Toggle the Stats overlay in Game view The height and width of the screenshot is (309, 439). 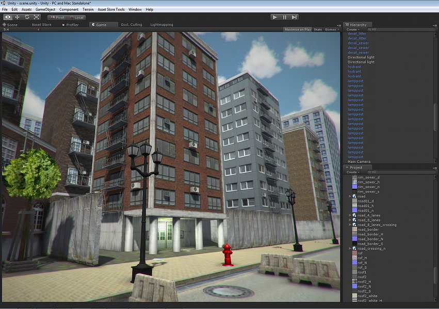point(318,29)
